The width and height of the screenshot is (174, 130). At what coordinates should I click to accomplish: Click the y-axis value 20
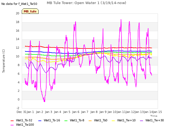point(17,13)
